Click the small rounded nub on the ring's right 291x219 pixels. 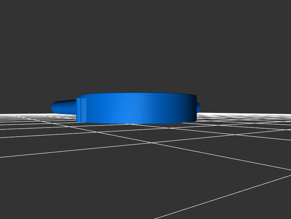(198, 107)
